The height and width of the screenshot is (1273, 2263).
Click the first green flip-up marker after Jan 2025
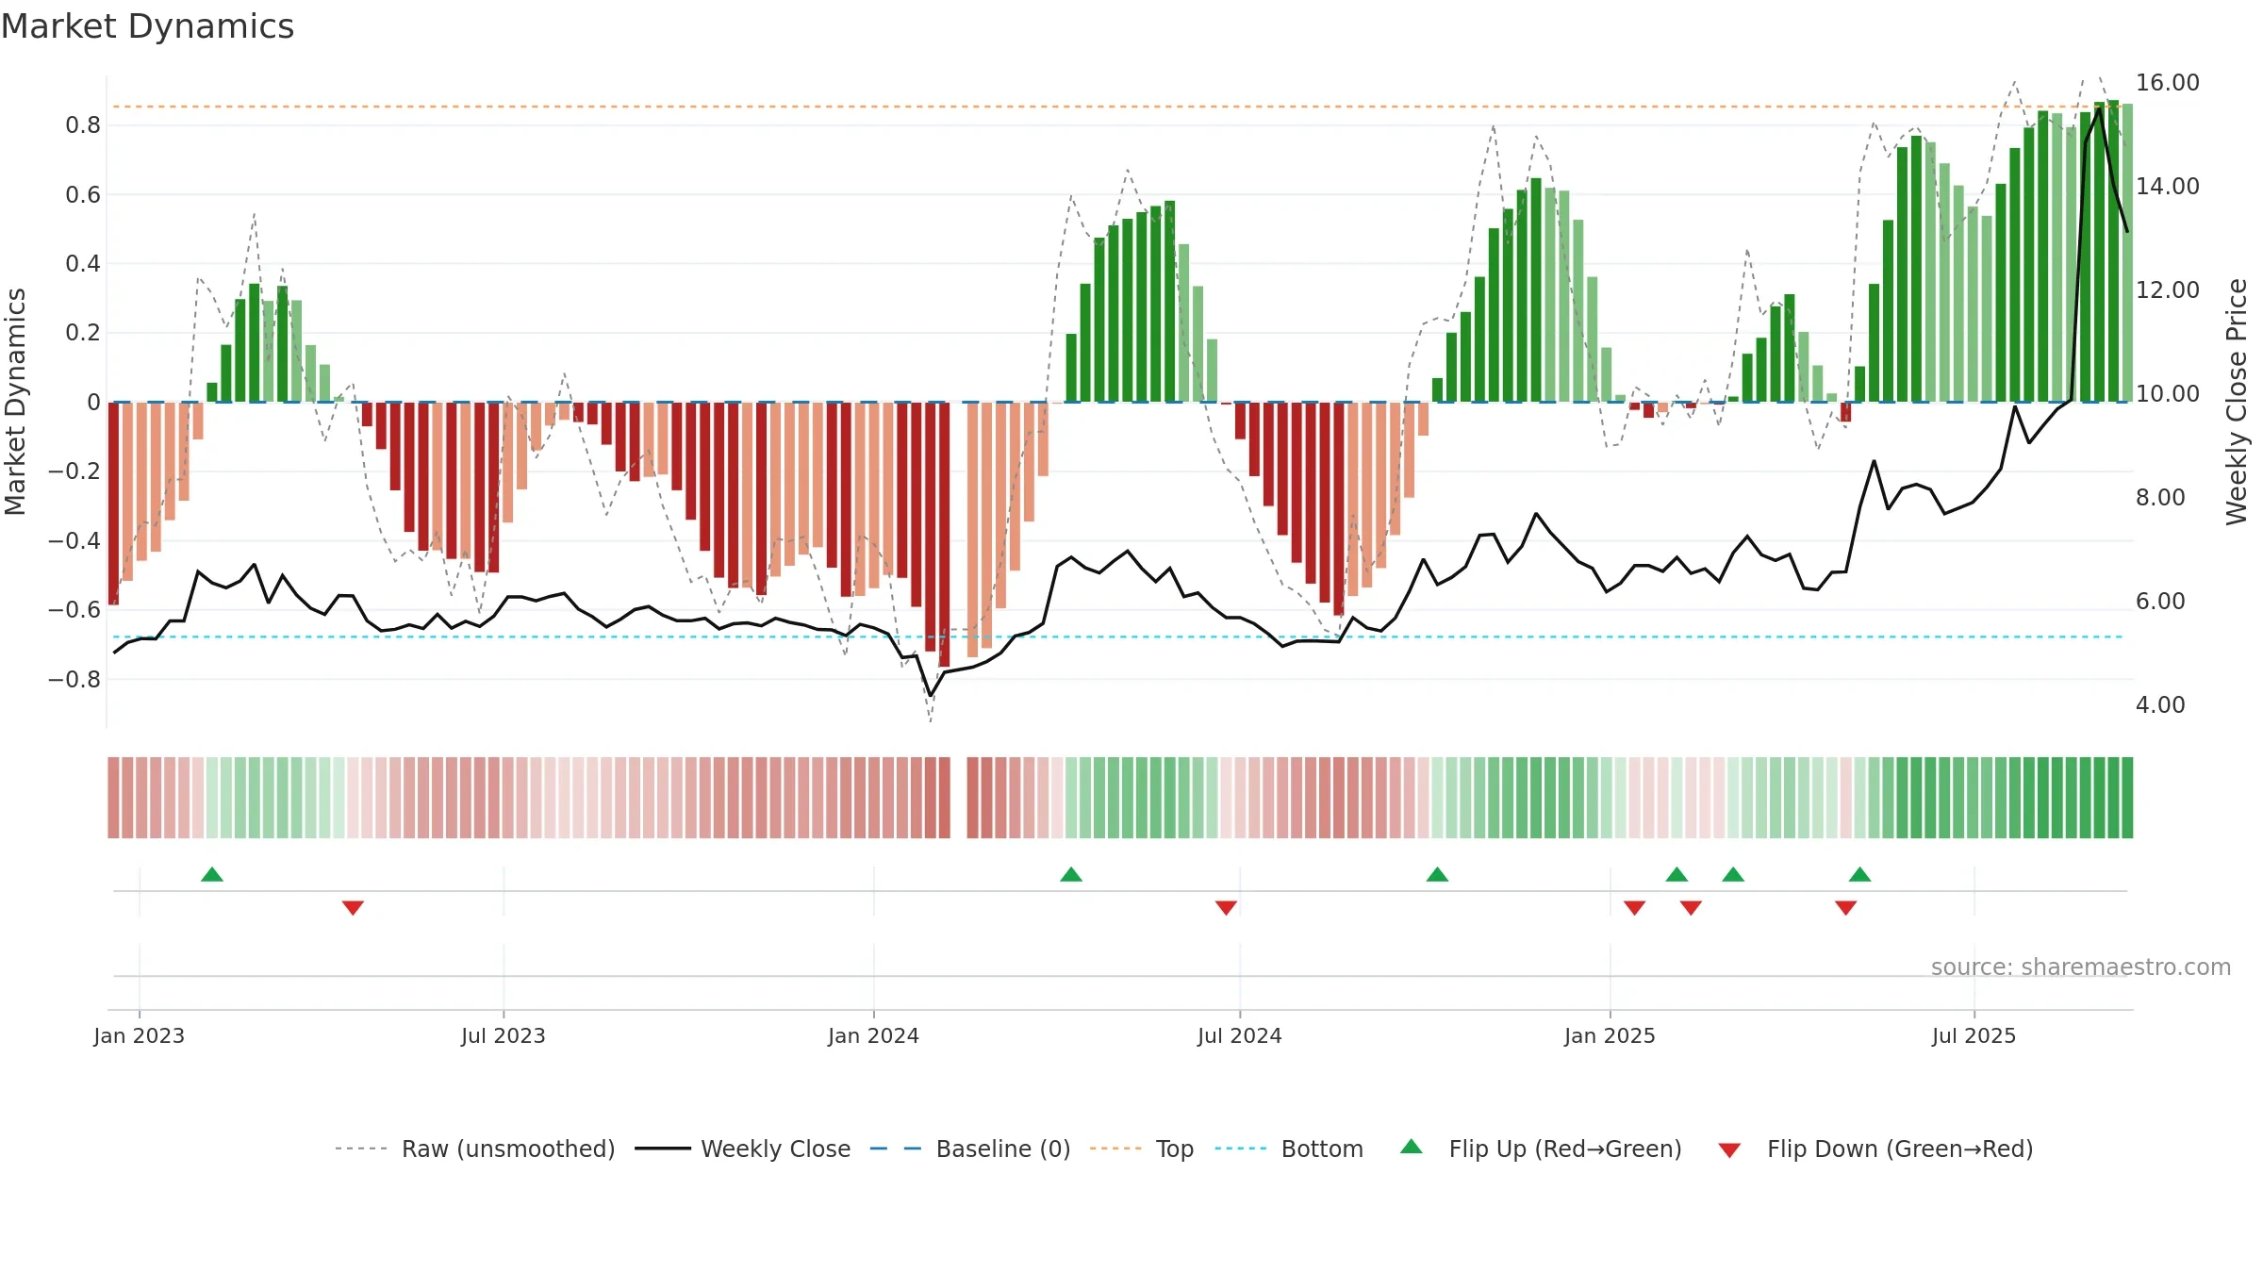click(1677, 874)
